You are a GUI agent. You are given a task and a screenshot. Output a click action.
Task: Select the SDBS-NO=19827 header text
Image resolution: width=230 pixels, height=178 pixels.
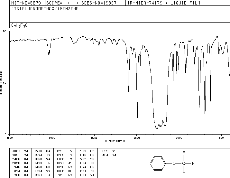click(99, 3)
